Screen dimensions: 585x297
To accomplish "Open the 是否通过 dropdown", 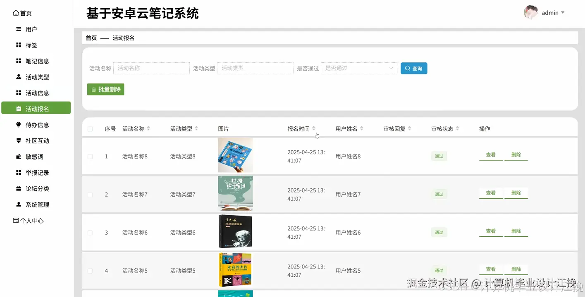I will pos(359,68).
